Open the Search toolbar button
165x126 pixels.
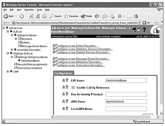[55, 16]
